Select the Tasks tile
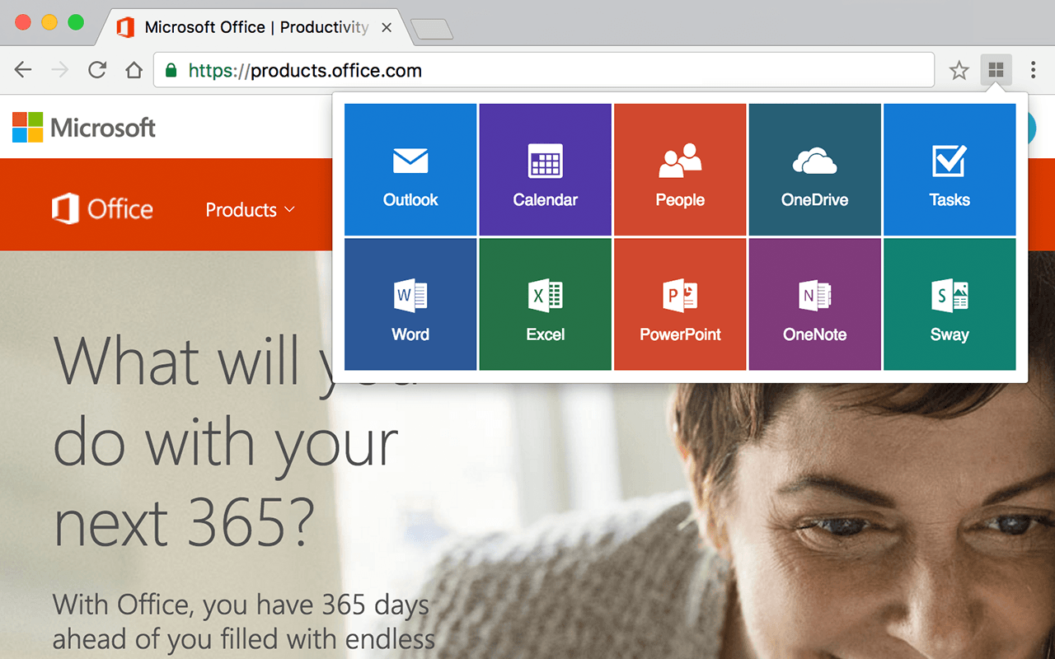 click(949, 170)
